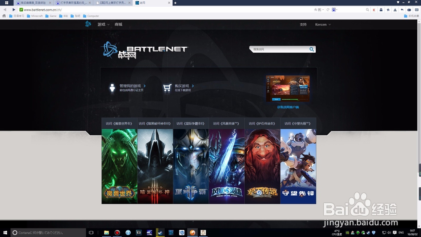Click the Battle.net client screenshot thumbnail
The height and width of the screenshot is (237, 421).
(x=288, y=88)
